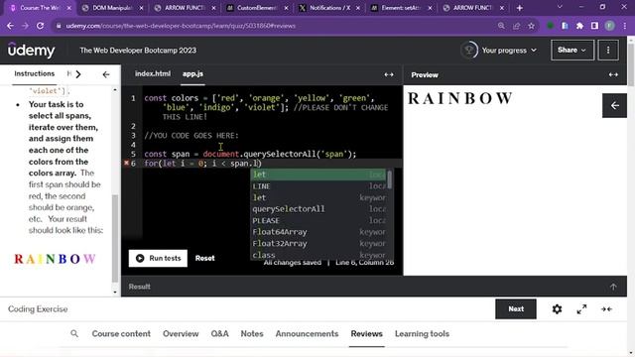Click the browser address bar URL
The height and width of the screenshot is (357, 635).
181,26
